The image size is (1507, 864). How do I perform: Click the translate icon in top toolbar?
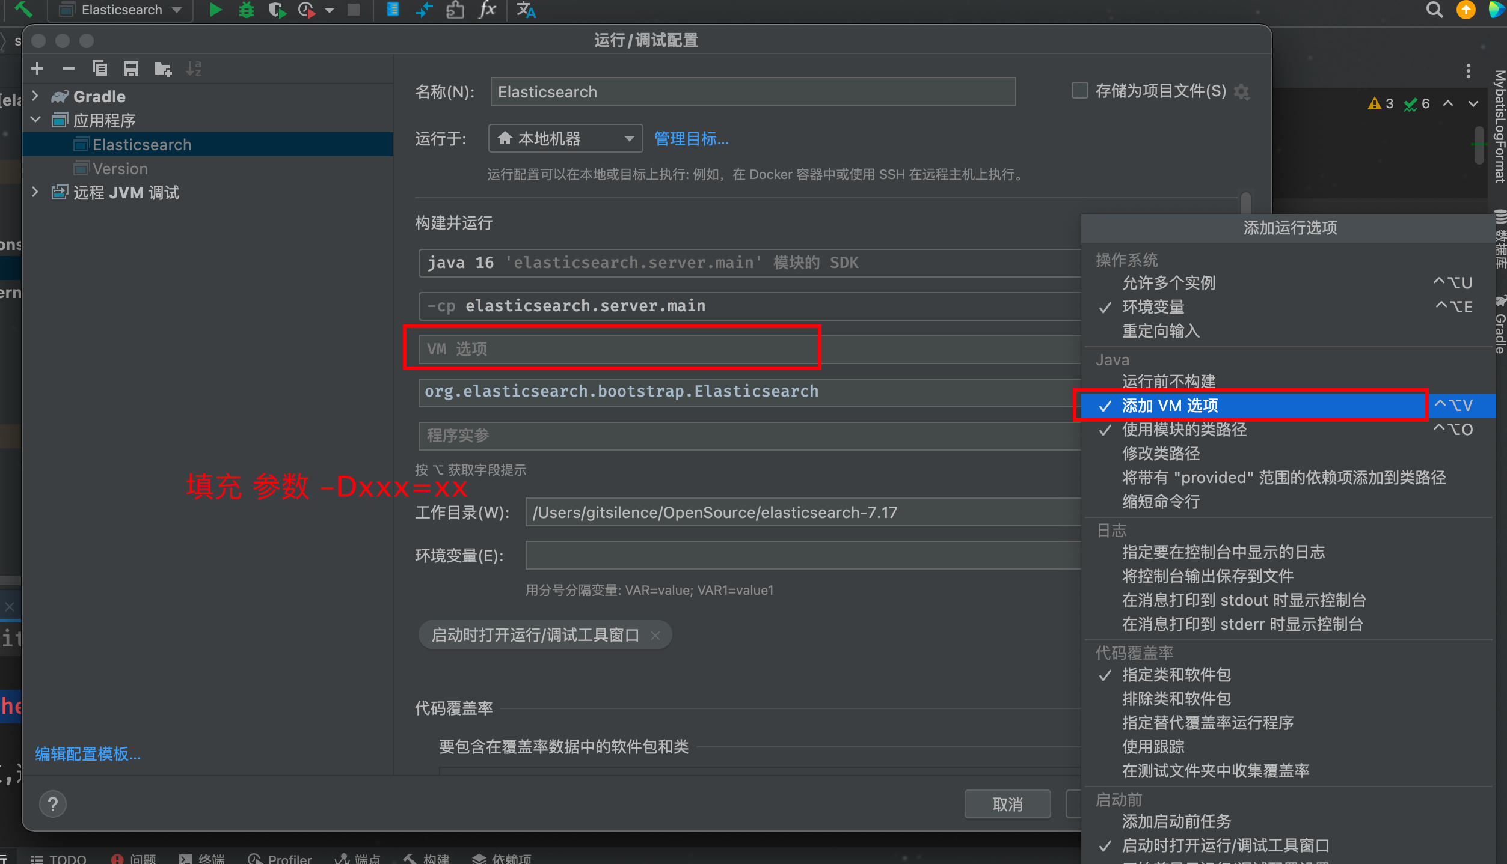[526, 10]
